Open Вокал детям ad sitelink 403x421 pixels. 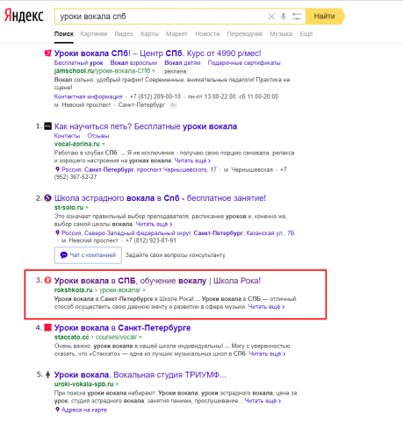click(x=183, y=63)
